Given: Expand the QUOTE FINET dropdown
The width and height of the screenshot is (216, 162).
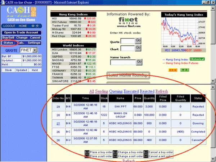Looking at the screenshot, I should click(35, 50).
